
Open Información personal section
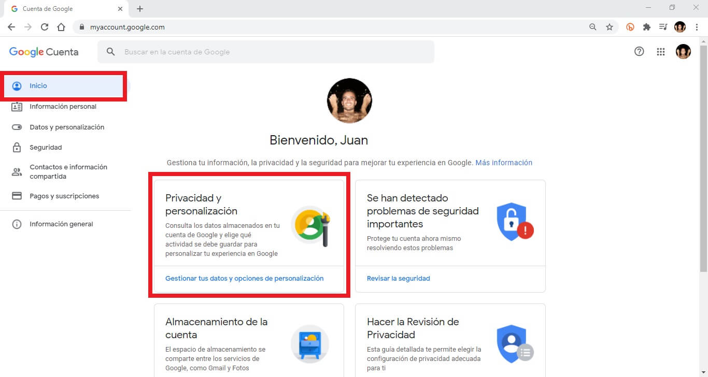click(x=64, y=107)
